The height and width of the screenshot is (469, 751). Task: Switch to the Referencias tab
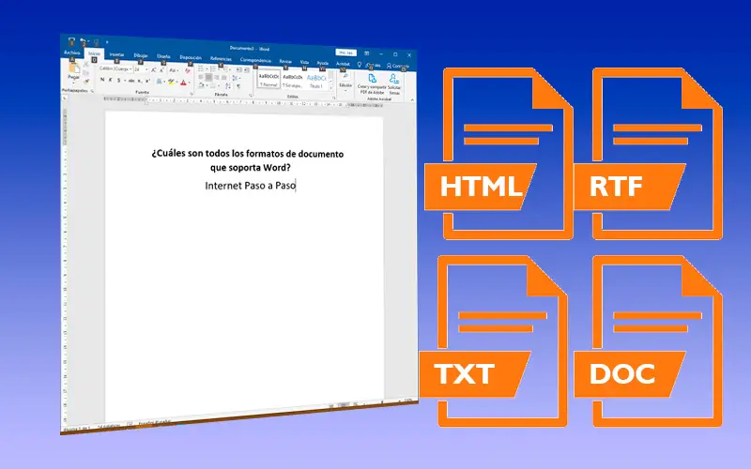coord(221,59)
